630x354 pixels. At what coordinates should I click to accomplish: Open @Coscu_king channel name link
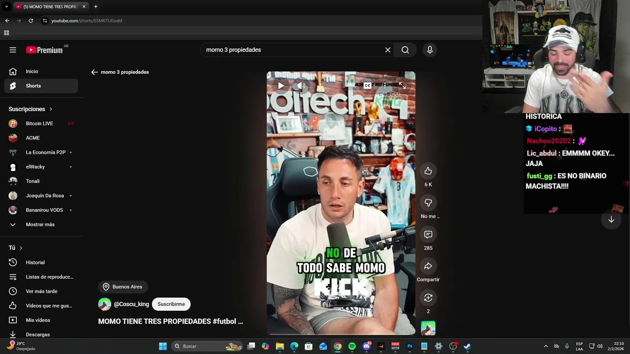[131, 304]
